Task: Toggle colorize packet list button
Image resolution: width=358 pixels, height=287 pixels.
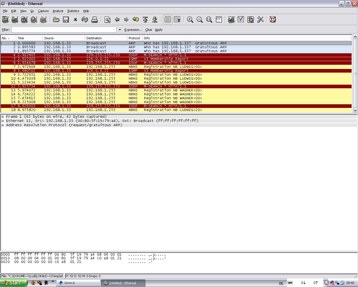Action: (168, 19)
